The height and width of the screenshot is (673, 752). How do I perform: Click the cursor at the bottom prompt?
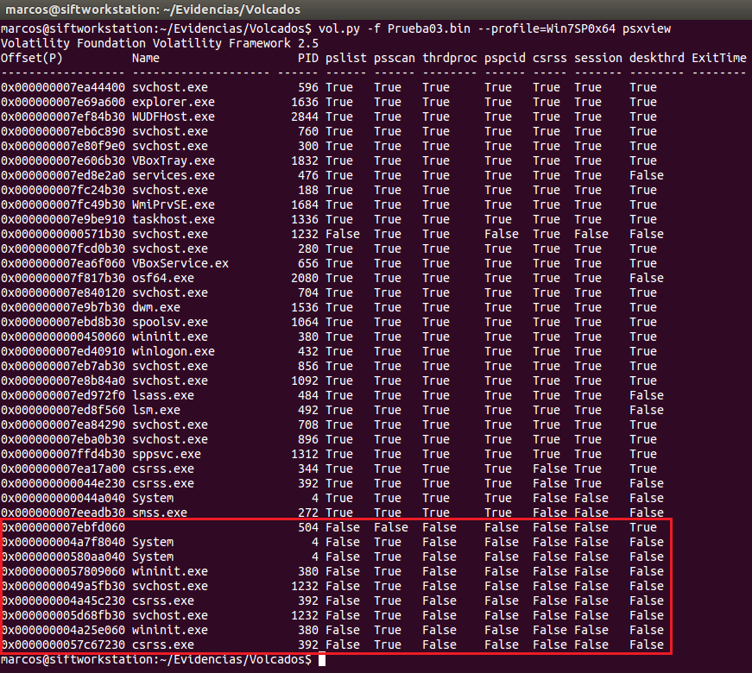322,659
